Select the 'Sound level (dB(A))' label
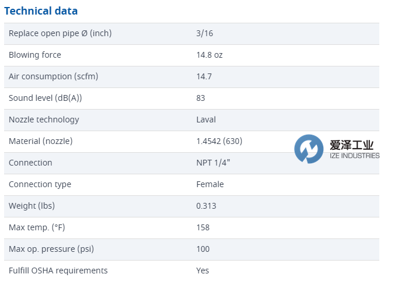 (45, 98)
